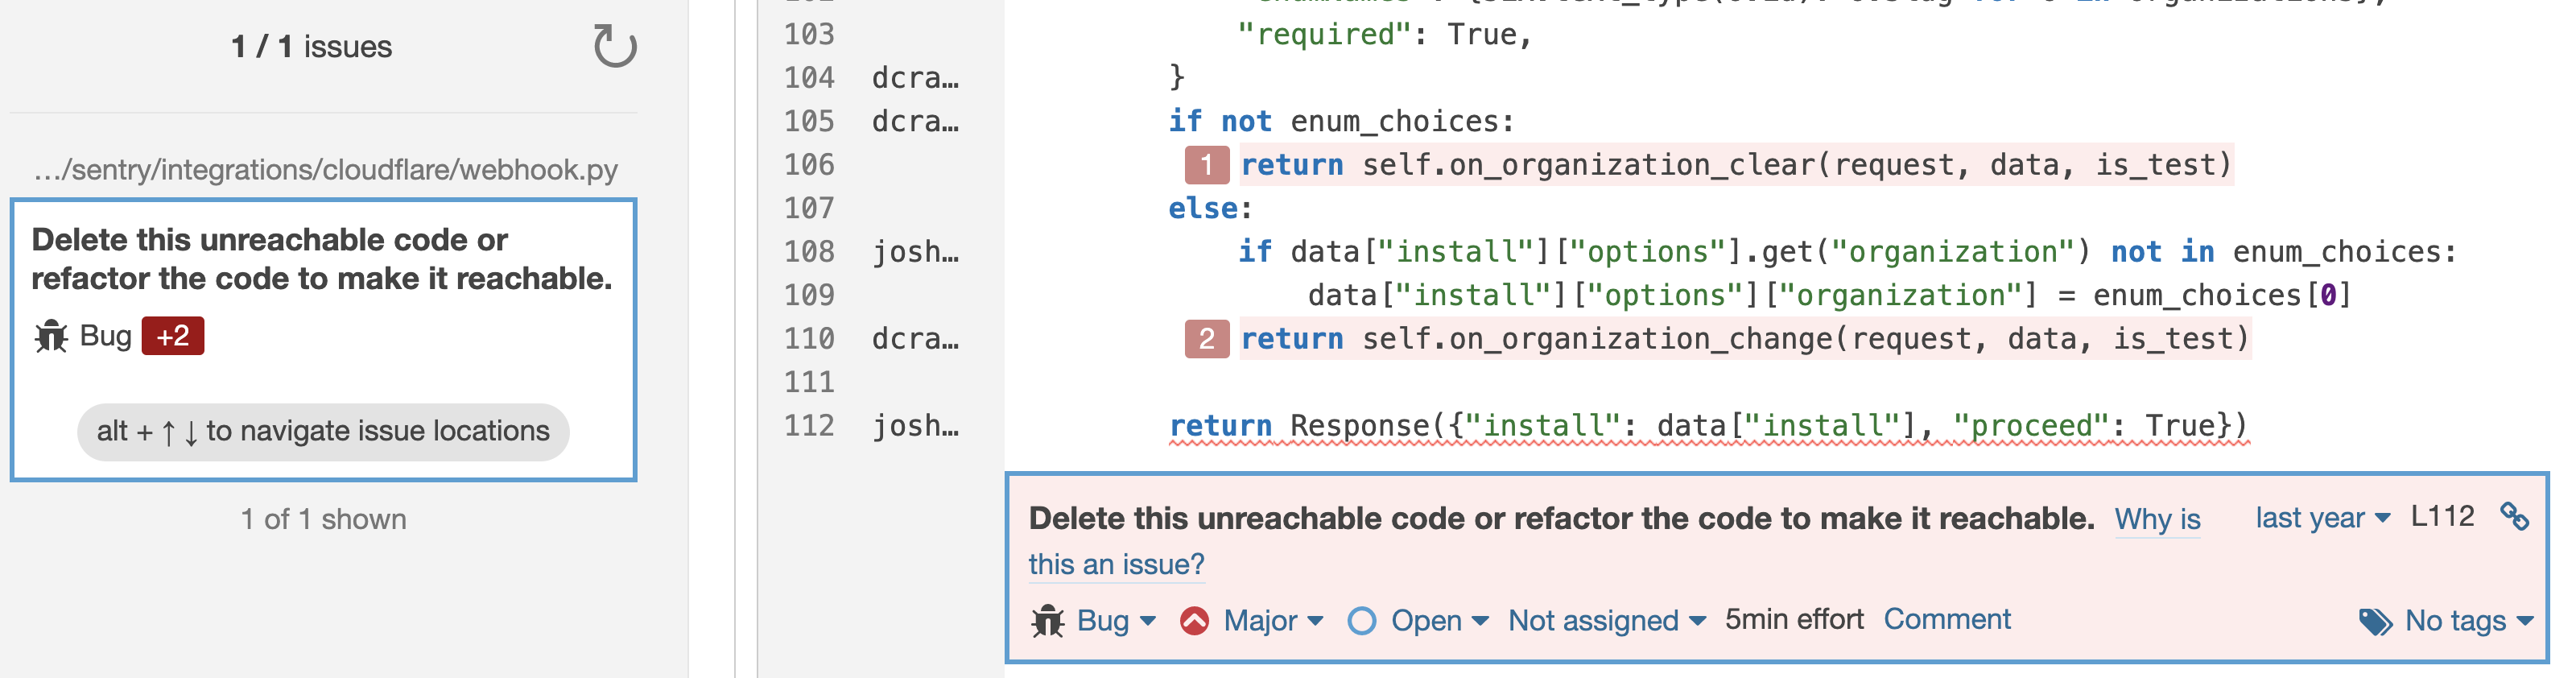Click the webhook.py file path header
2576x678 pixels.
[x=322, y=168]
